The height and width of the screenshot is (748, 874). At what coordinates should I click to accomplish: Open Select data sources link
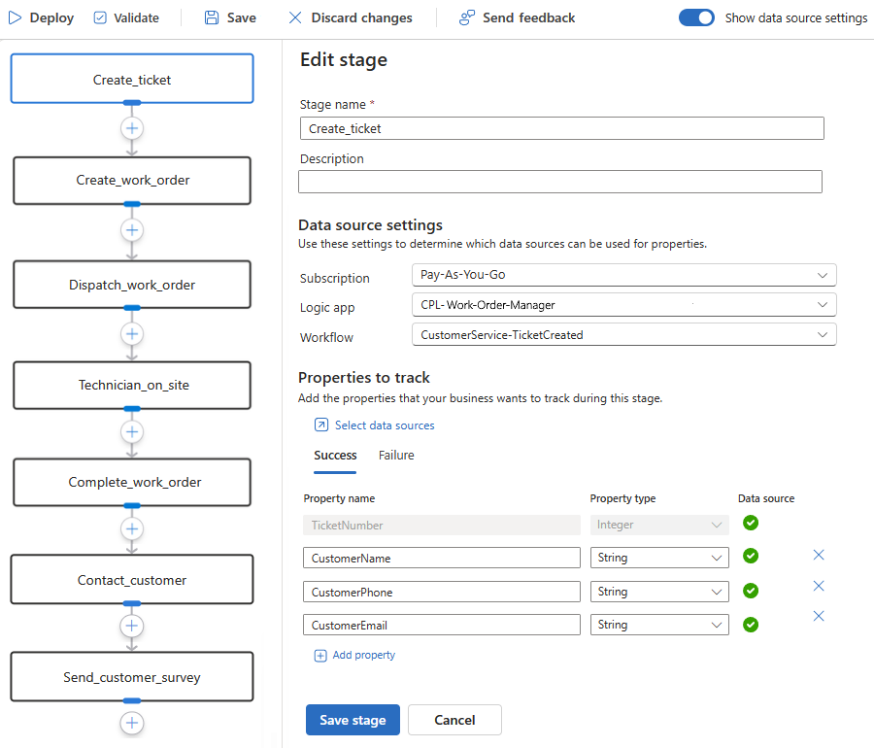[x=384, y=425]
